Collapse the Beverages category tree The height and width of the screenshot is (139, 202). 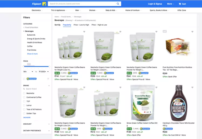coord(24,31)
